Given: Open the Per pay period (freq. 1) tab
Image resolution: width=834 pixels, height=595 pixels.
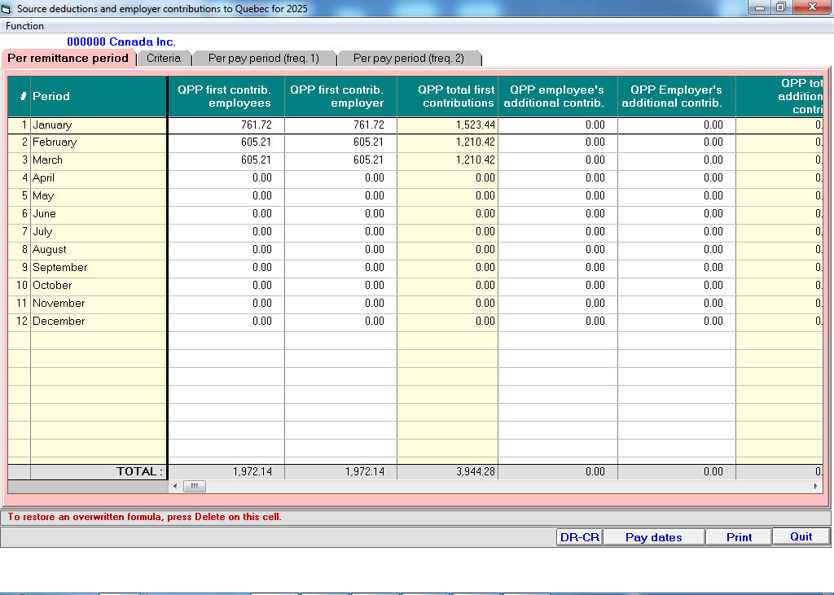Looking at the screenshot, I should click(x=263, y=58).
